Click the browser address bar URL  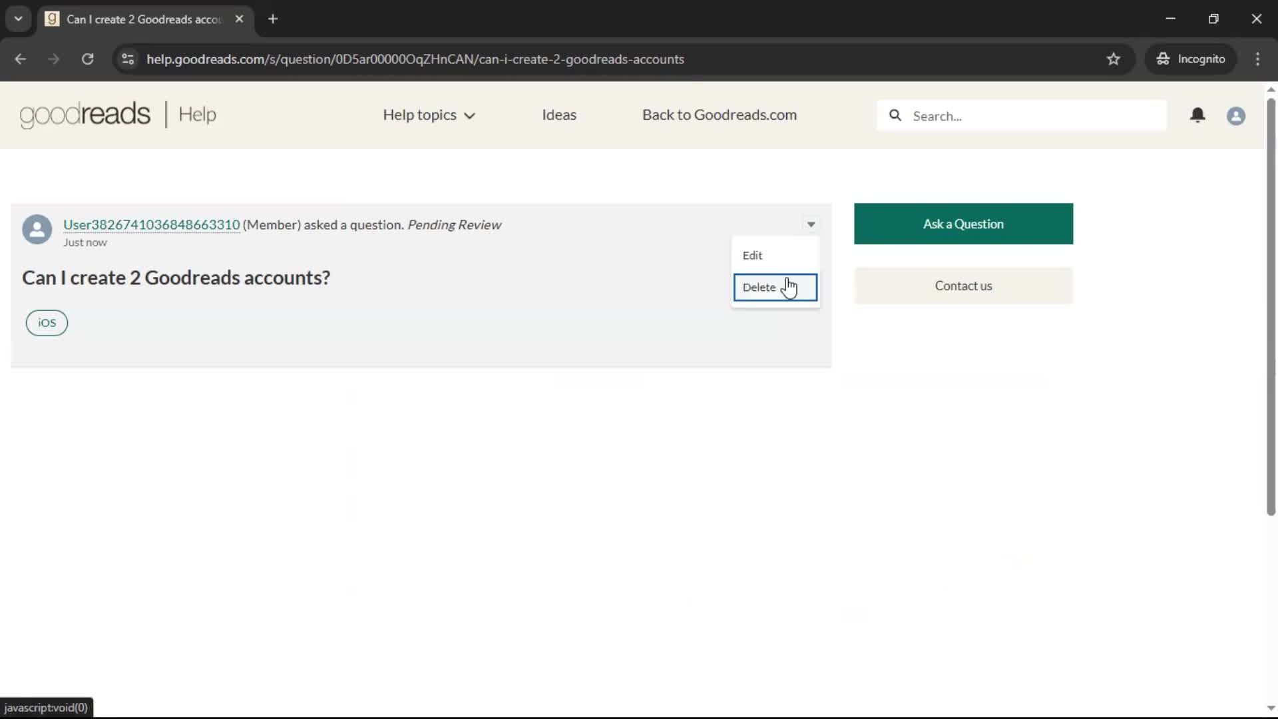click(415, 59)
